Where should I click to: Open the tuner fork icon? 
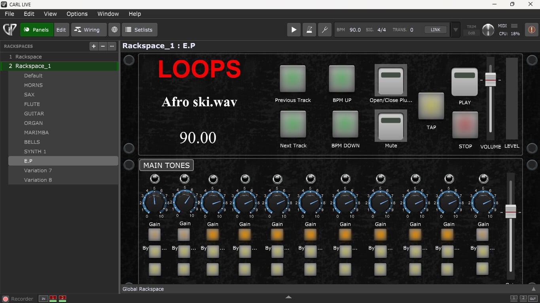(x=324, y=30)
